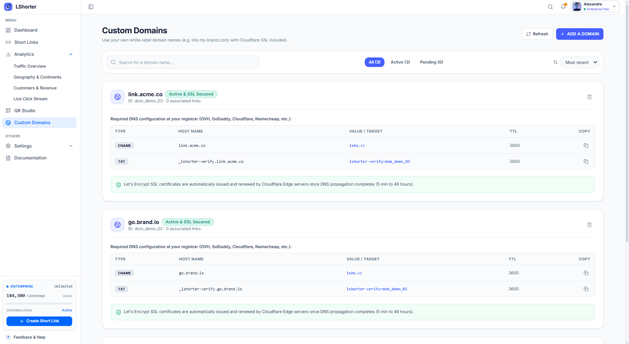Show All (3) domains filter
The height and width of the screenshot is (344, 629).
(375, 62)
